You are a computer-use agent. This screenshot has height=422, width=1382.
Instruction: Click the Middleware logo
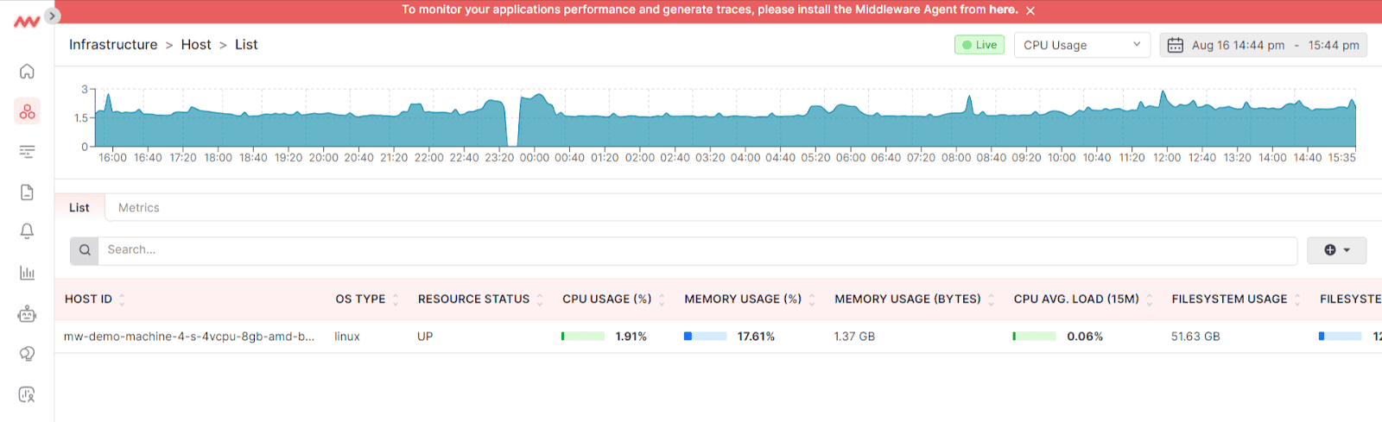tap(26, 22)
